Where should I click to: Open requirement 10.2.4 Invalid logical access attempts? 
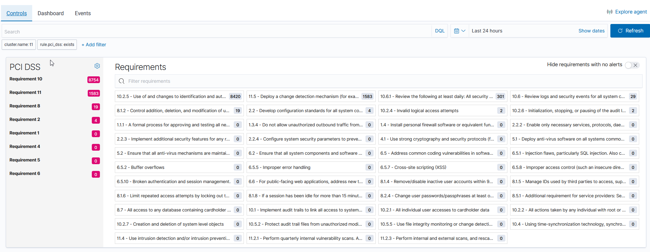pos(443,110)
